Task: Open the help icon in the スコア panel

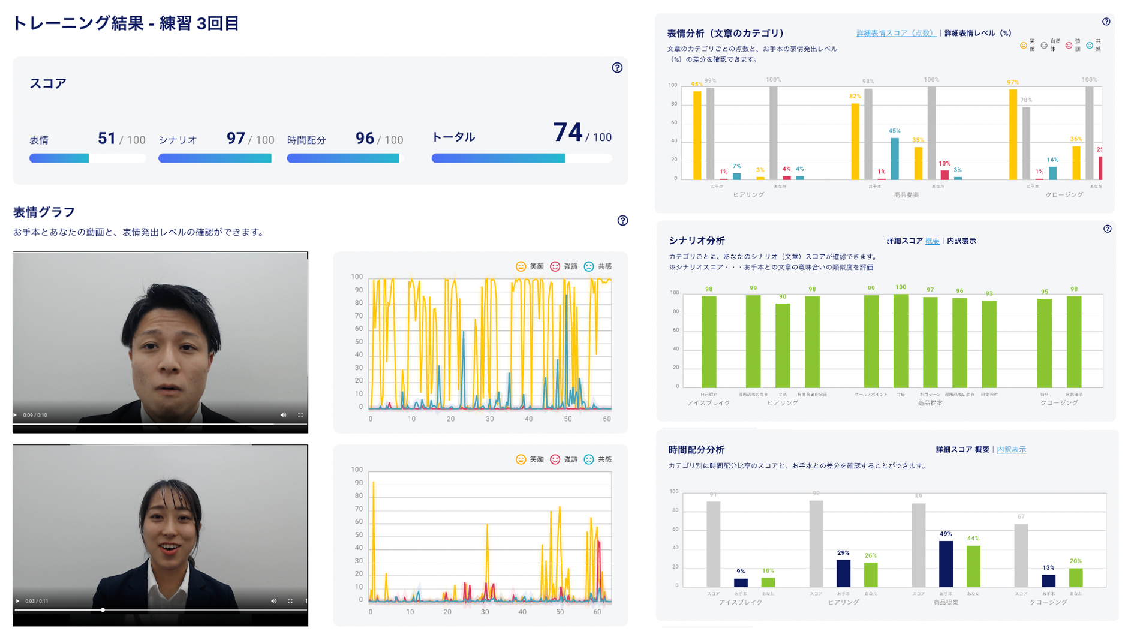Action: coord(617,68)
